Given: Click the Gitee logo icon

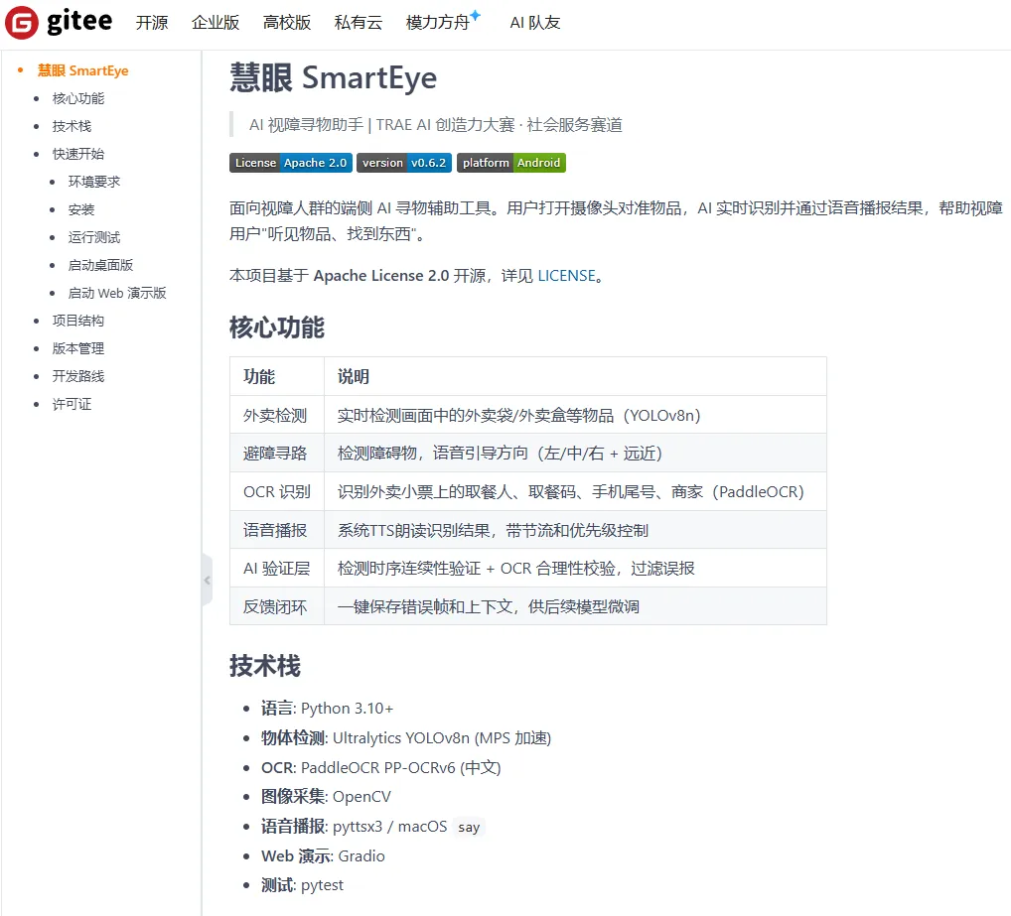Looking at the screenshot, I should point(22,23).
